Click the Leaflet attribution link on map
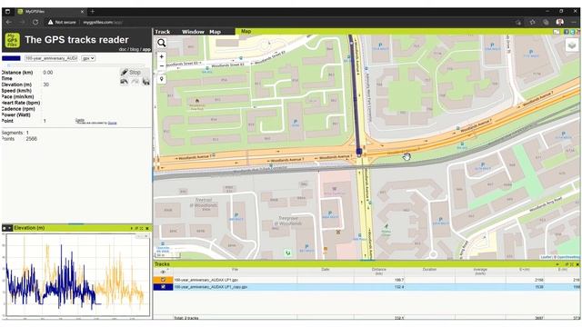 point(546,257)
